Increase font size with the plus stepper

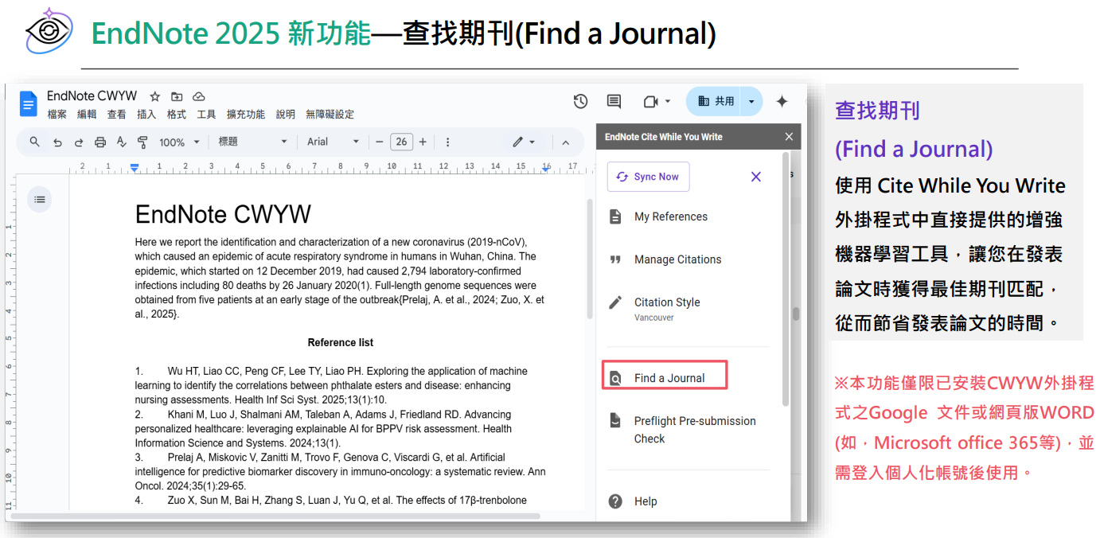[x=421, y=141]
